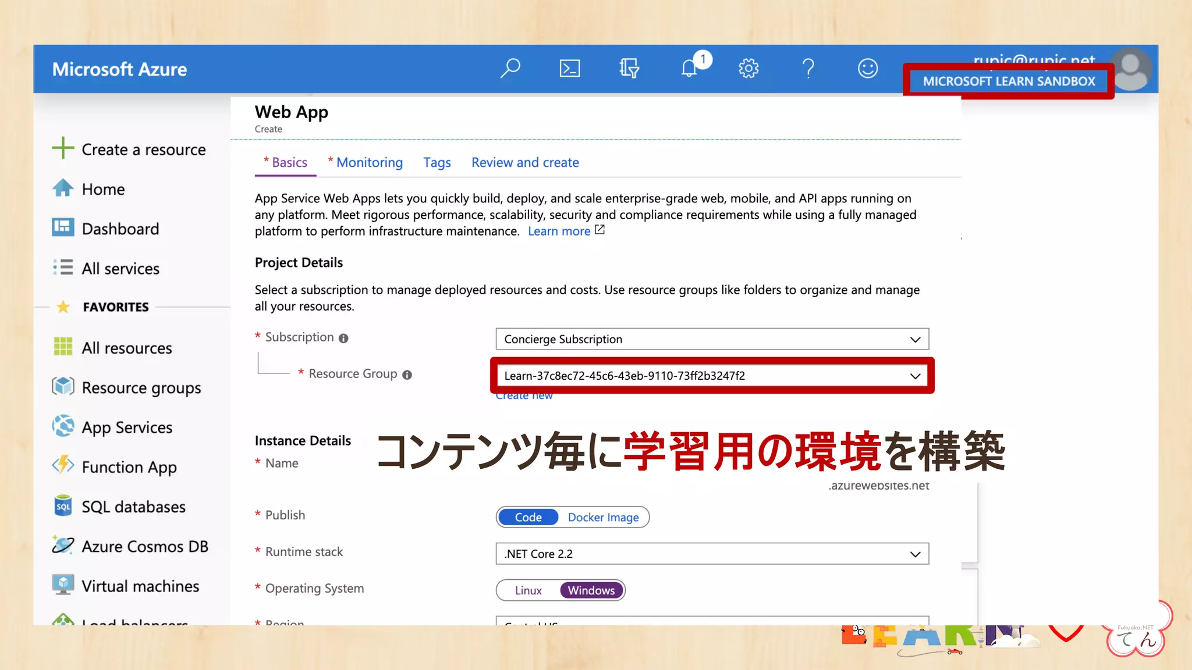Choose Linux operating system
This screenshot has height=670, width=1192.
528,590
